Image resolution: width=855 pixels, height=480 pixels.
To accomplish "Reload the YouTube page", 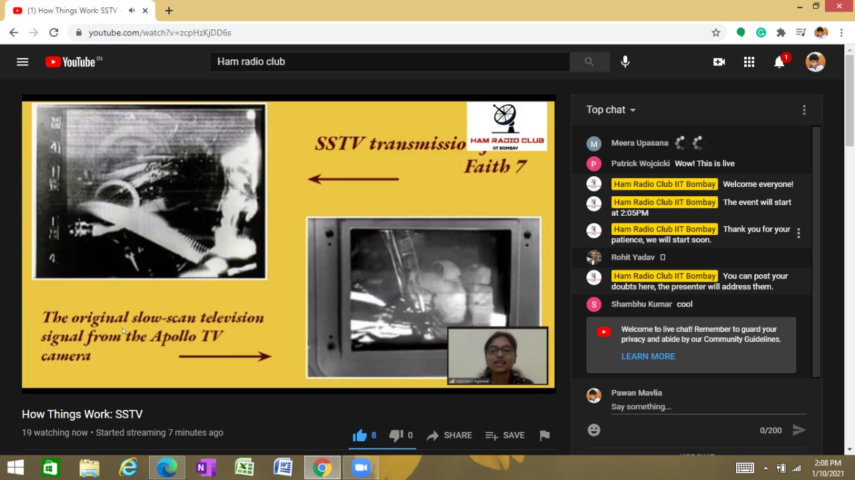I will coord(54,32).
